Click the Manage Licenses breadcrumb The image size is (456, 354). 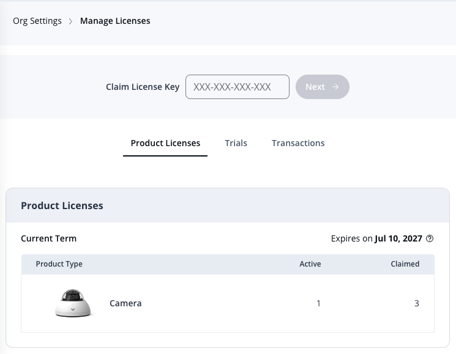pos(115,21)
